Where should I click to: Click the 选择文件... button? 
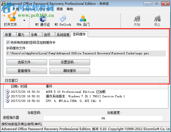point(27,62)
